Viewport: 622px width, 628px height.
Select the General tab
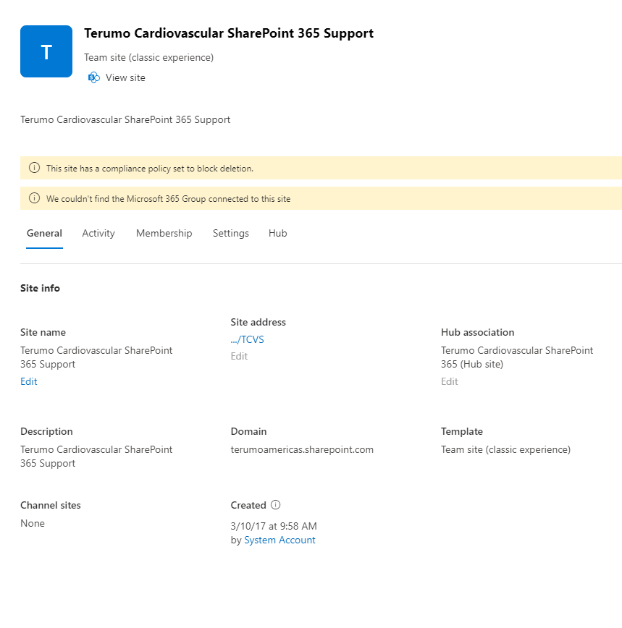pos(44,233)
